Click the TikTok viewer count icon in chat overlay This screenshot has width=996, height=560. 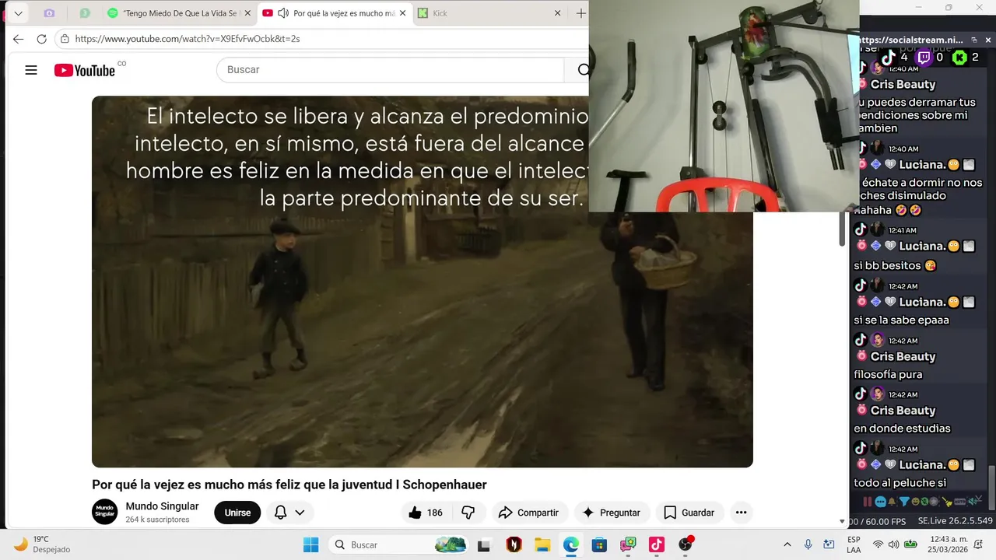[x=889, y=58]
